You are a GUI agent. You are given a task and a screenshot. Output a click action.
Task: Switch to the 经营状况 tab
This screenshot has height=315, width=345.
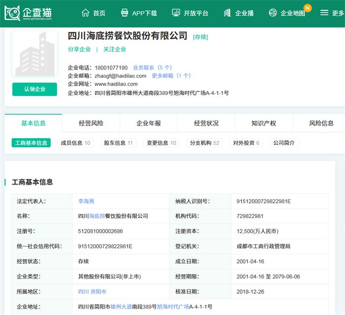[x=206, y=123]
